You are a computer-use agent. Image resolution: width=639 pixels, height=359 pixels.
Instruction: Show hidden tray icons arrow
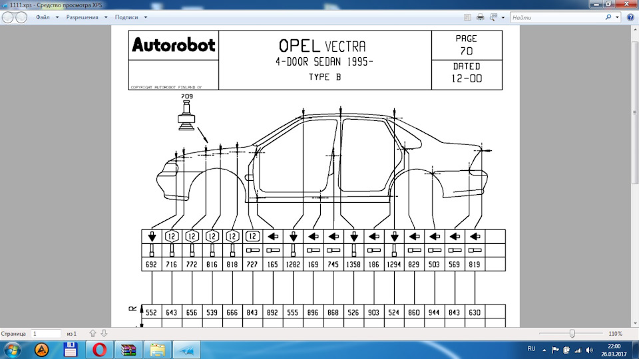point(544,350)
